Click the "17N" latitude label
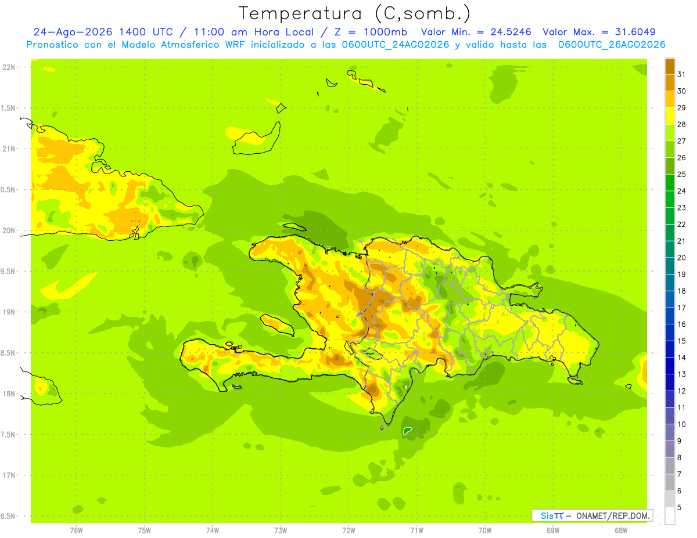This screenshot has width=697, height=538. (x=8, y=476)
